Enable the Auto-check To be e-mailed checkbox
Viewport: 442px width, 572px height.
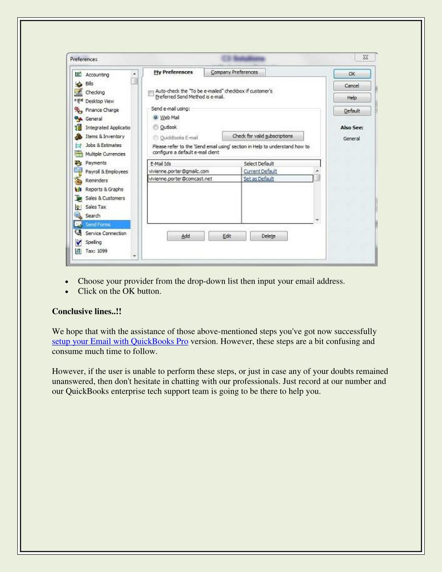tap(151, 93)
